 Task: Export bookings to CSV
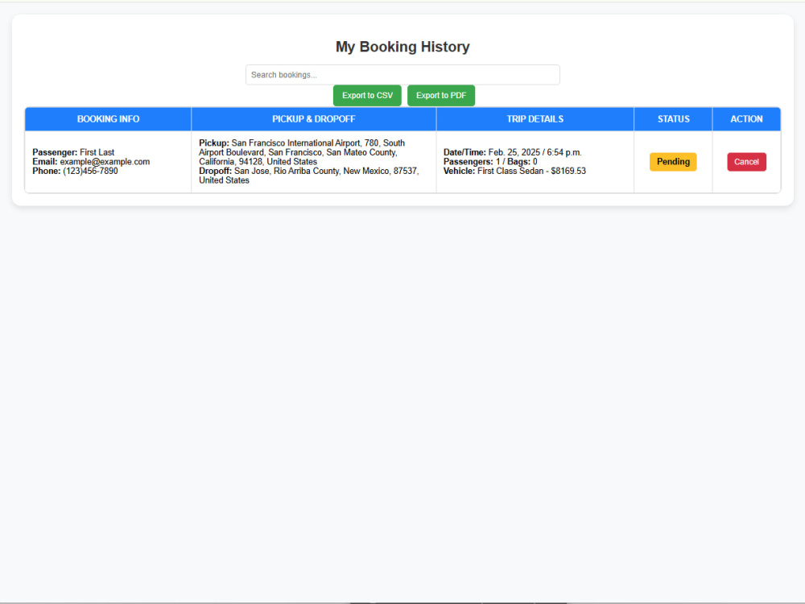pyautogui.click(x=367, y=96)
